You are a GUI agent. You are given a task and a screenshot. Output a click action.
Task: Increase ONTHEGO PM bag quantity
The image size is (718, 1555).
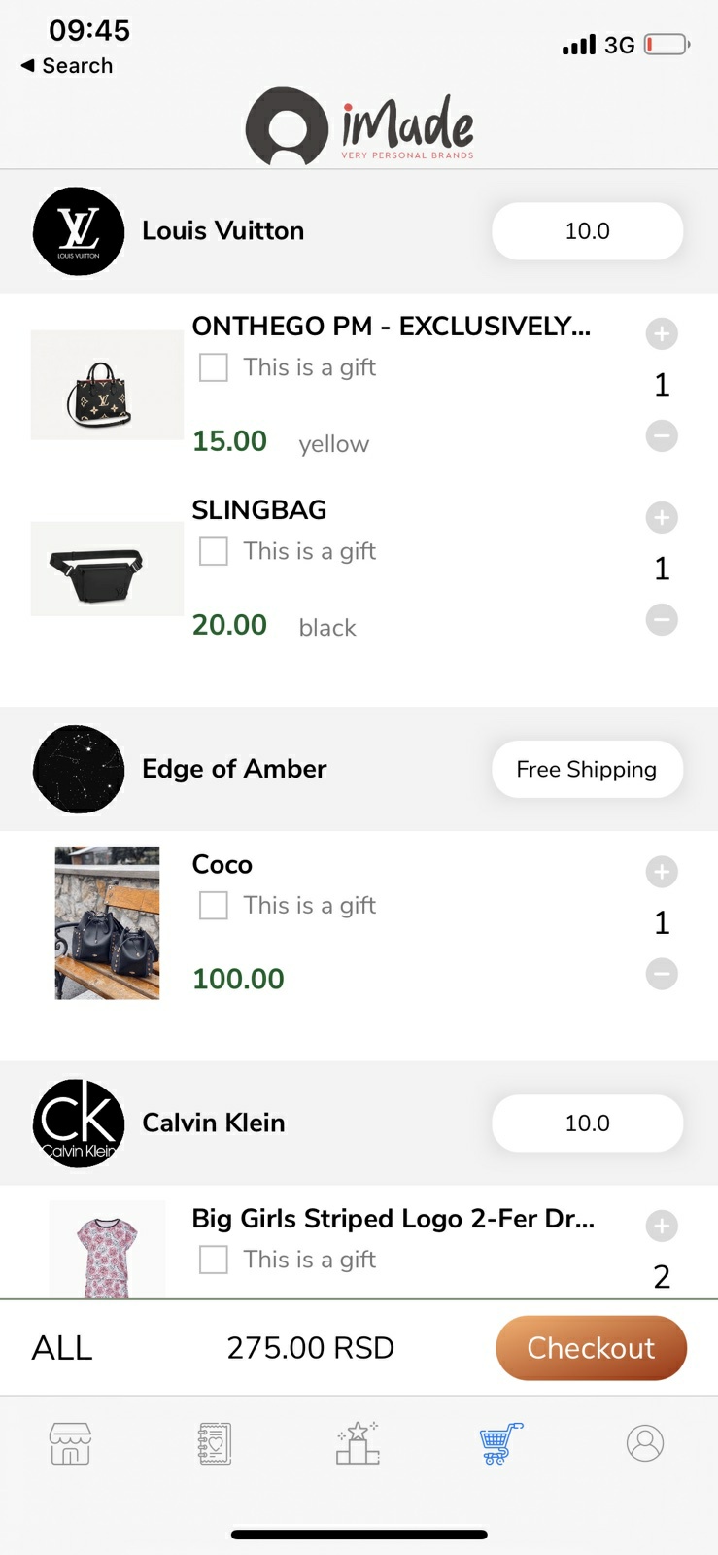pos(662,333)
